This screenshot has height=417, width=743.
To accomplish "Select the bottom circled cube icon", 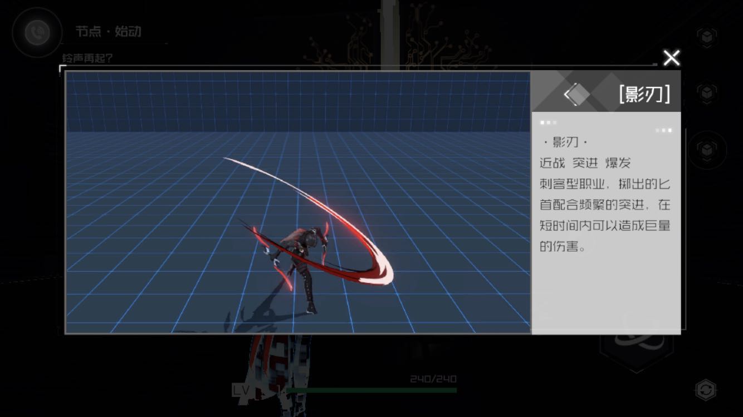I will pyautogui.click(x=706, y=150).
